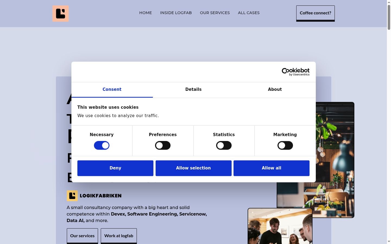This screenshot has width=391, height=244.
Task: Switch to the Consent tab
Action: pos(112,89)
